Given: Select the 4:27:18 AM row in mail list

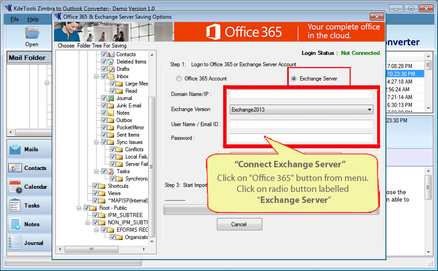Looking at the screenshot, I should pyautogui.click(x=406, y=82).
